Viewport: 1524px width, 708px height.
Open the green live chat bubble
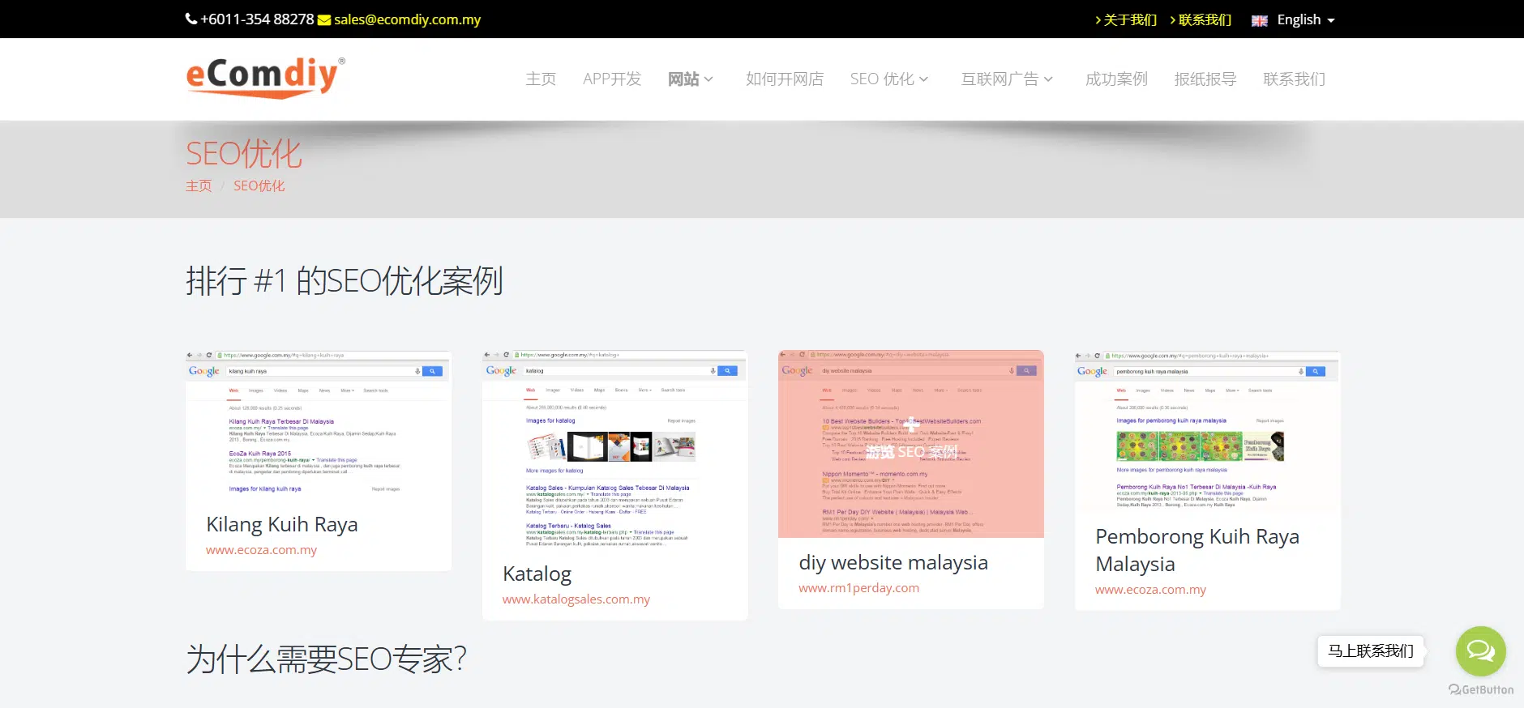tap(1480, 650)
